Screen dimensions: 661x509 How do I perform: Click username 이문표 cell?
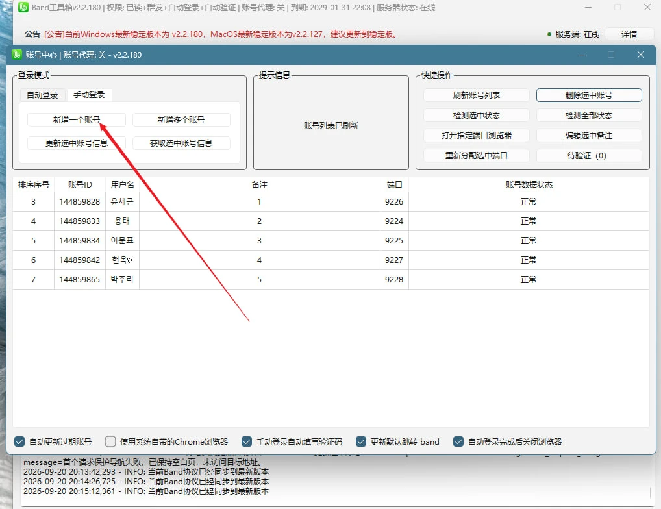[x=122, y=241]
